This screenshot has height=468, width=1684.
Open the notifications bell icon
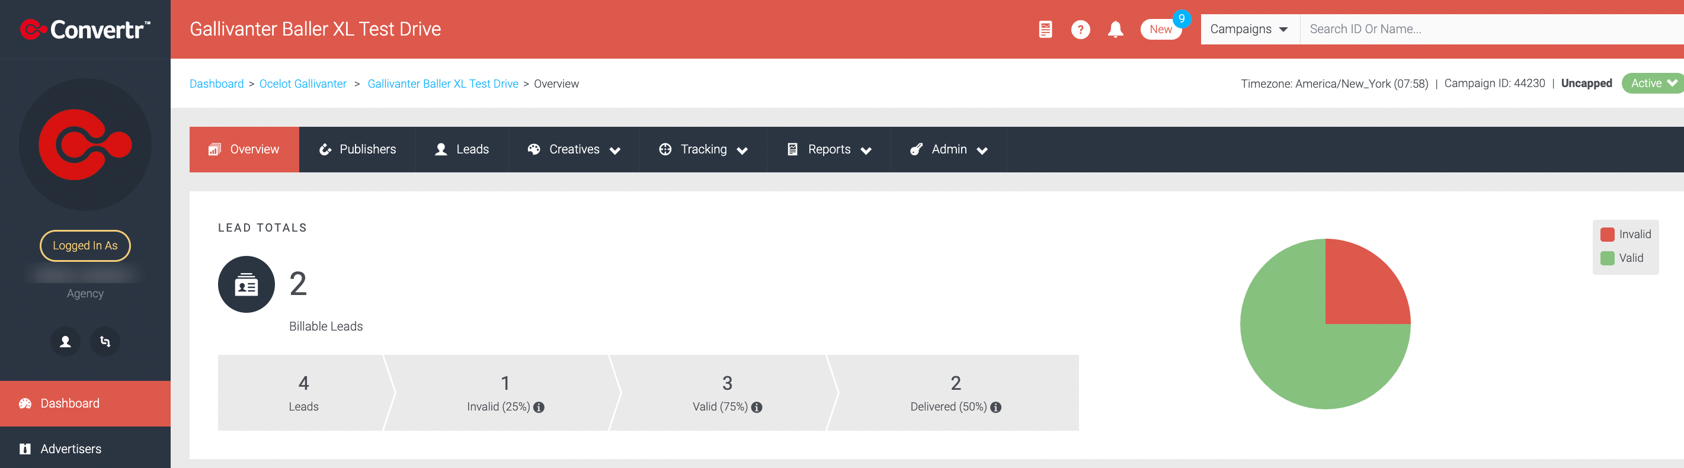tap(1115, 30)
